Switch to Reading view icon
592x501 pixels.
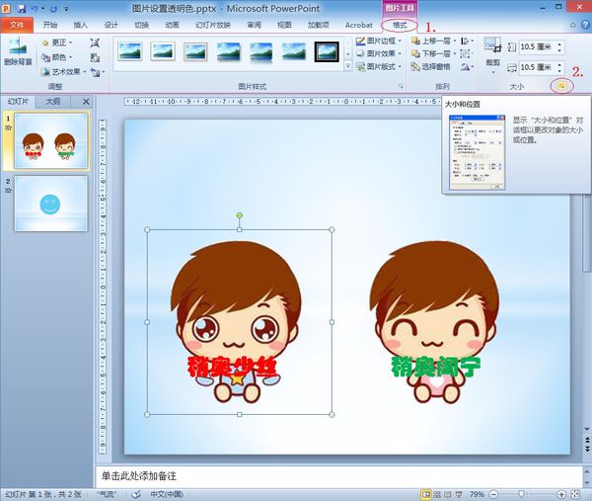click(x=448, y=494)
